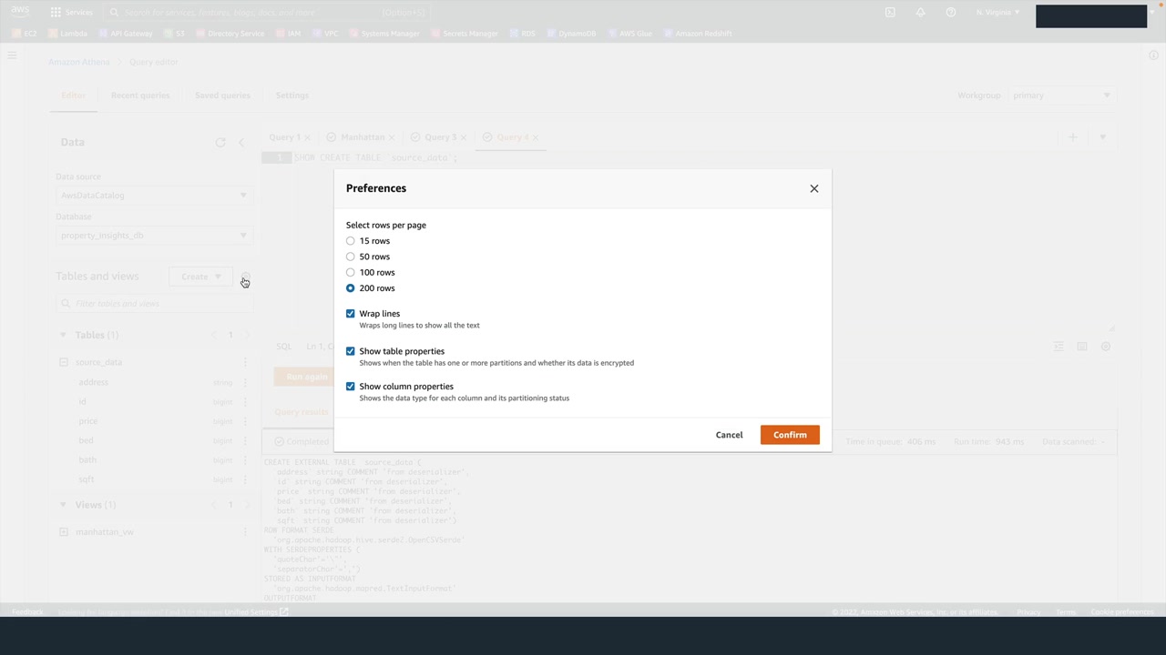This screenshot has height=655, width=1166.
Task: Confirm the Preferences changes
Action: point(790,435)
